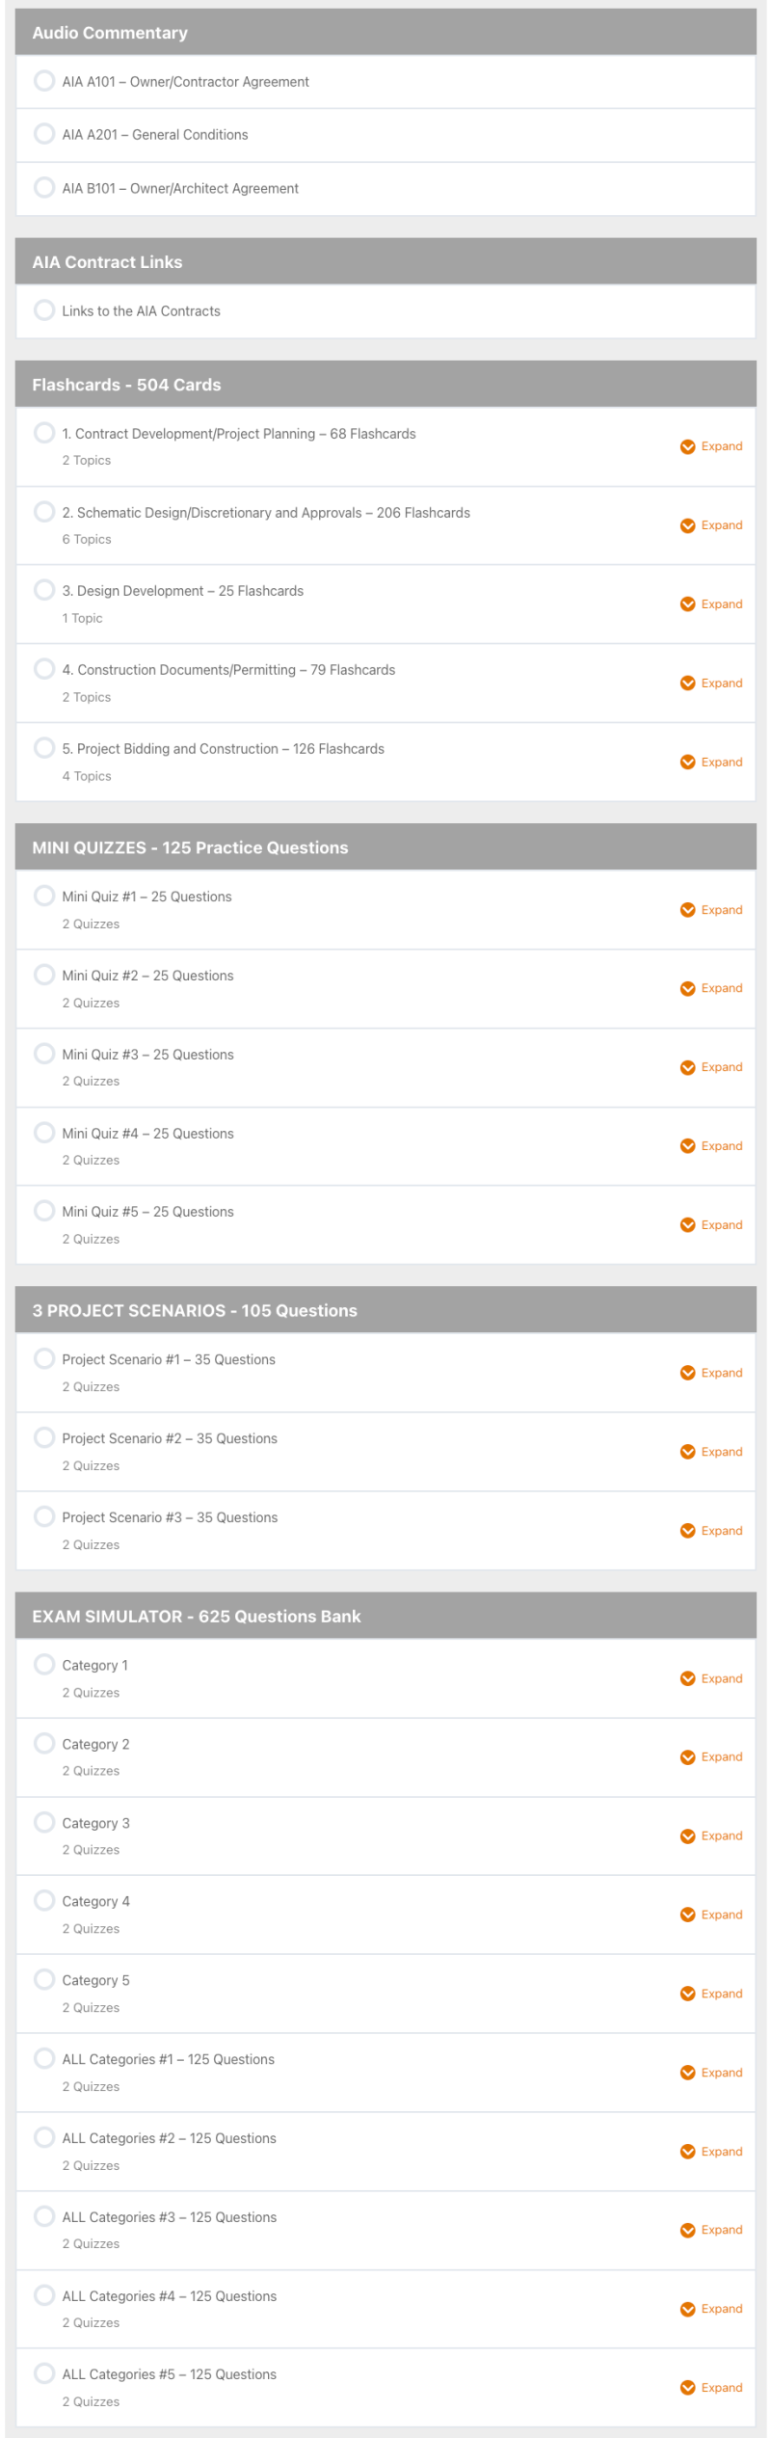Click the orange chevron icon beside Category 1
The image size is (771, 2438).
(687, 1678)
